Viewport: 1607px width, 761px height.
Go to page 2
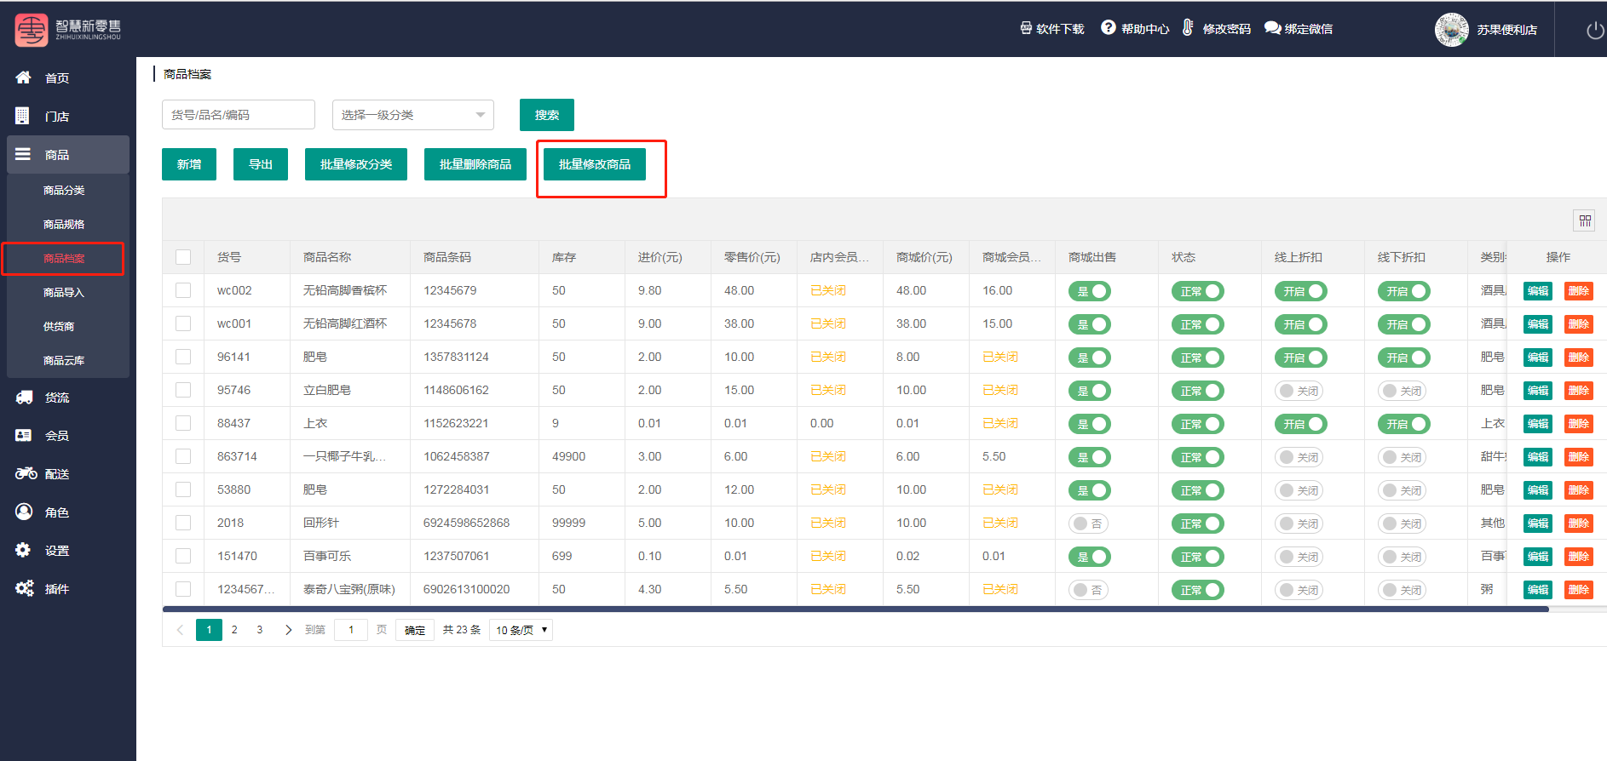(234, 630)
